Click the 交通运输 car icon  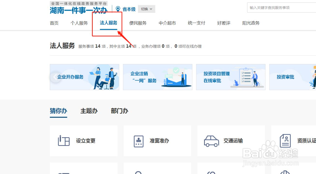(x=211, y=141)
